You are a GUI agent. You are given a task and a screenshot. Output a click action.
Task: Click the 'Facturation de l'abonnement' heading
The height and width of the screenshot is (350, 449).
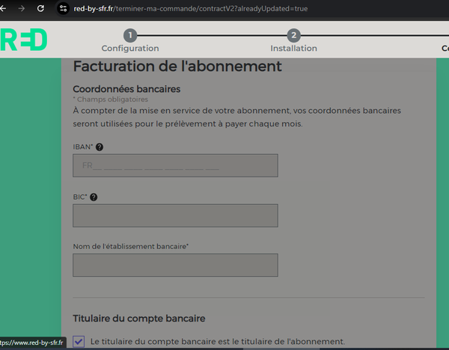[x=177, y=66]
